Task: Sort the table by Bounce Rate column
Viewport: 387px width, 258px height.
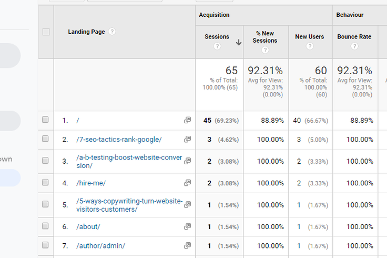Action: point(354,37)
